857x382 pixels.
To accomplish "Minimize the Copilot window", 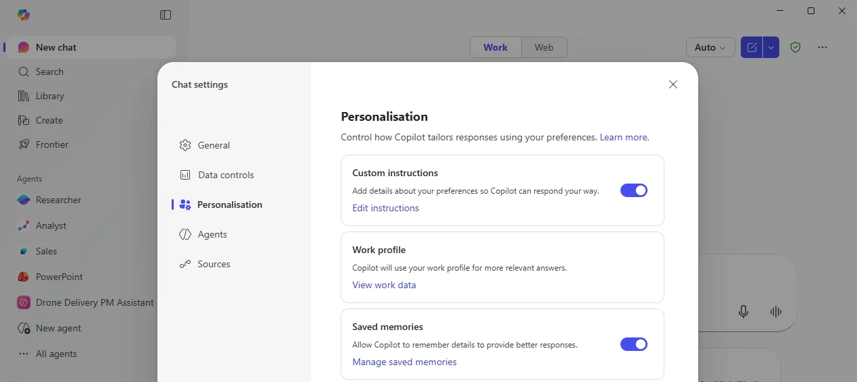I will tap(781, 11).
